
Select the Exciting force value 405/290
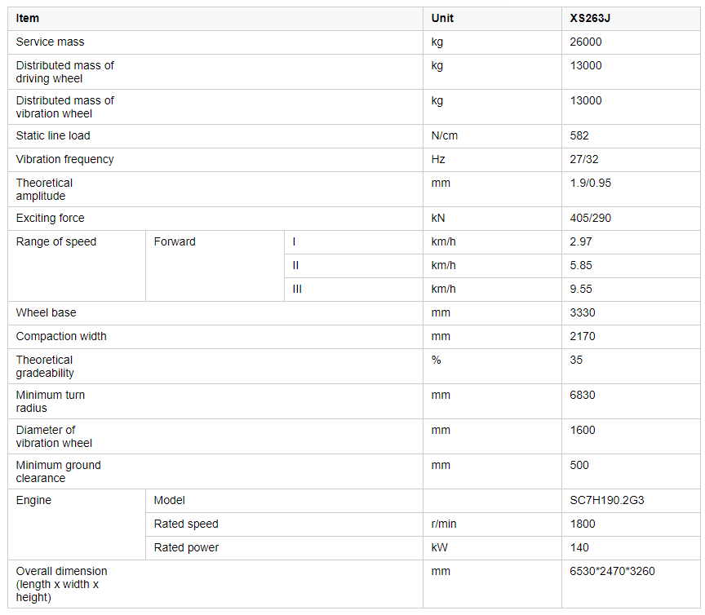pos(590,218)
